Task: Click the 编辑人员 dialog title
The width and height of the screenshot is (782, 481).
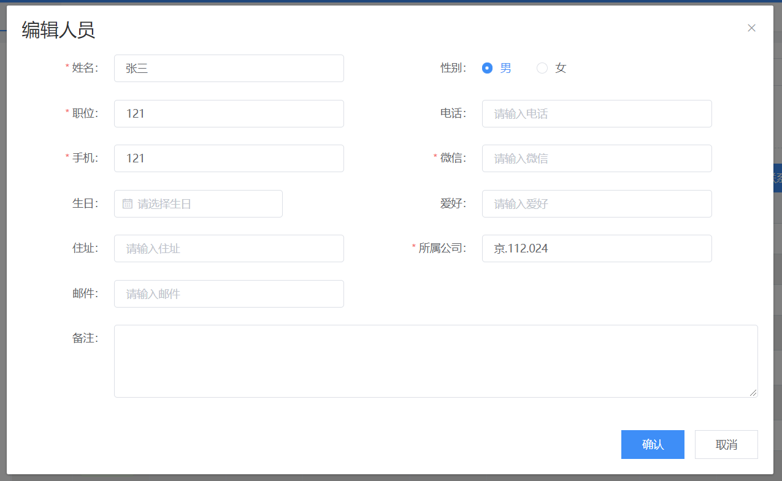Action: coord(58,29)
